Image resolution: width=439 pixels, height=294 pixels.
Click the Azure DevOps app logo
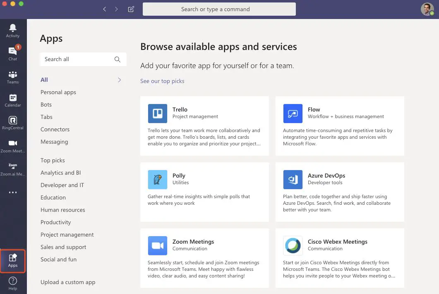click(293, 179)
